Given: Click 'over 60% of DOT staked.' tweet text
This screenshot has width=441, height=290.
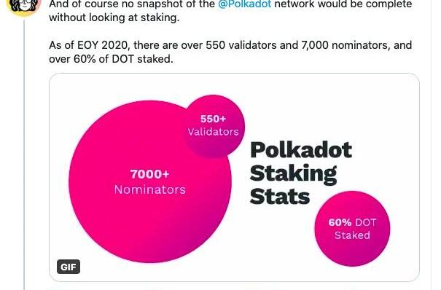Looking at the screenshot, I should coord(111,59).
